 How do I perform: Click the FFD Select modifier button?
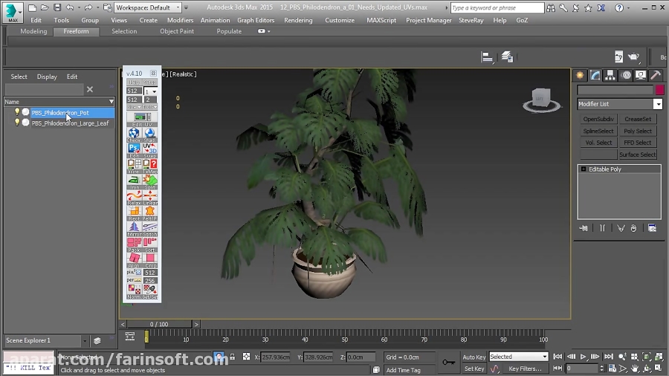[638, 143]
